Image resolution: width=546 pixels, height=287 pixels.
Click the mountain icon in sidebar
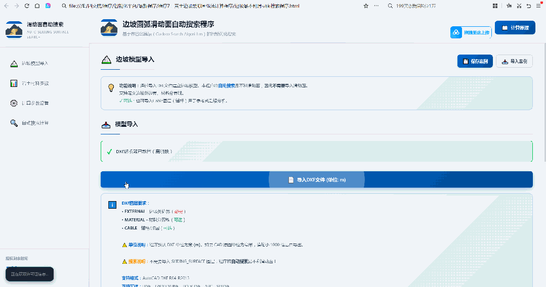pos(14,64)
